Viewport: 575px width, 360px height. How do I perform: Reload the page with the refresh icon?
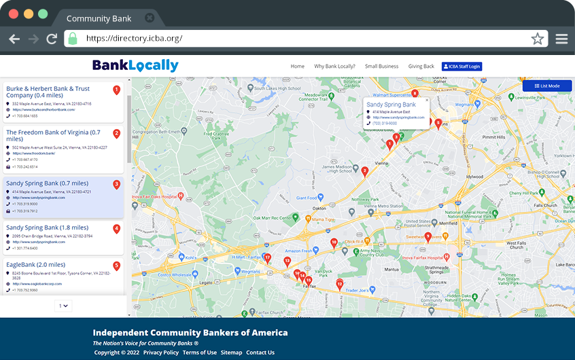point(52,39)
